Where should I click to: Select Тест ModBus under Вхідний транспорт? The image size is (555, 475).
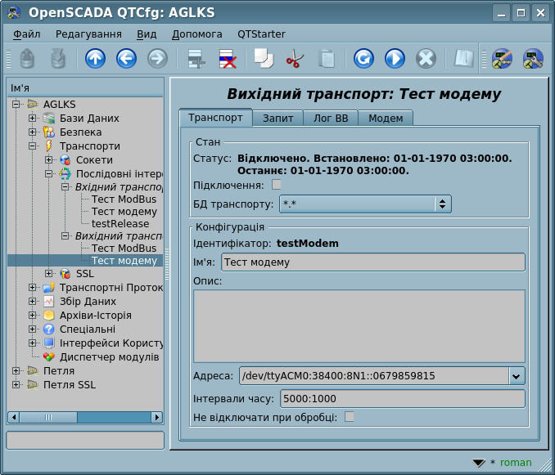click(124, 199)
